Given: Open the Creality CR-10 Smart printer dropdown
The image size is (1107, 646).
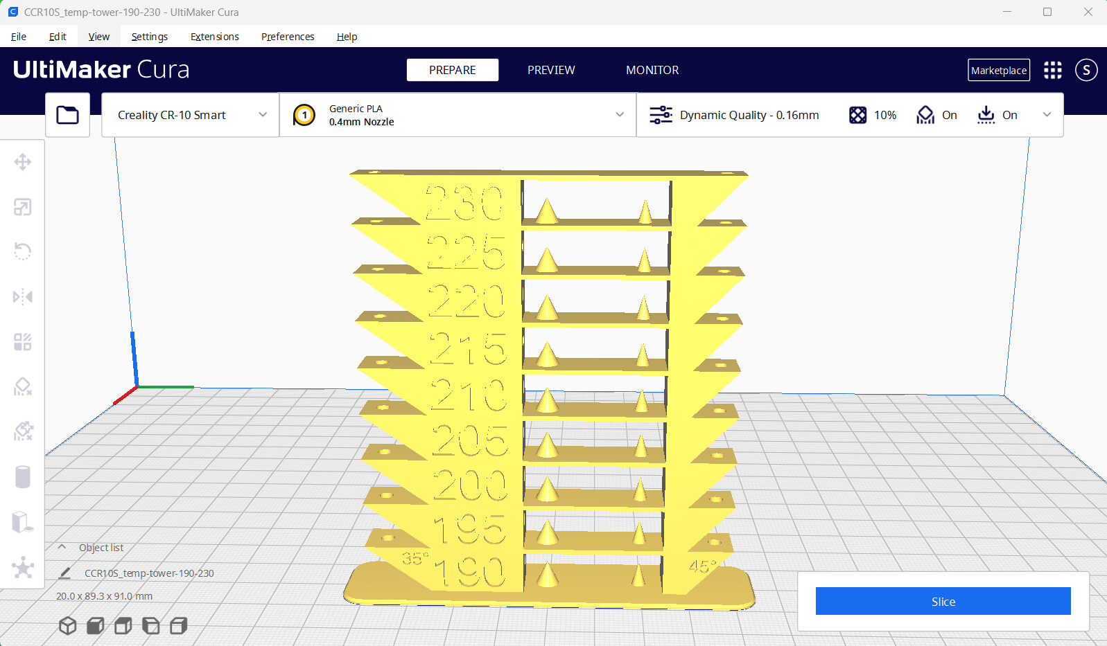Looking at the screenshot, I should click(x=190, y=115).
